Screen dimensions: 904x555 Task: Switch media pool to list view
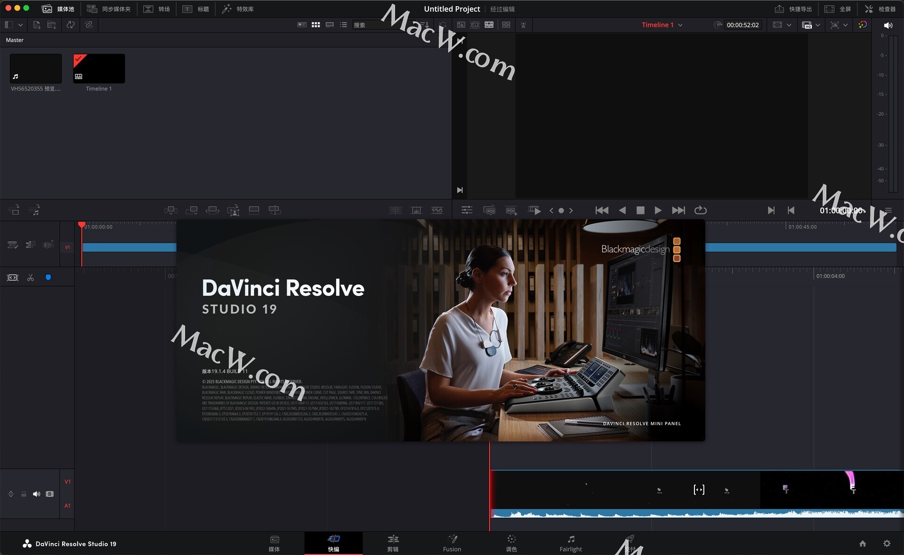343,24
